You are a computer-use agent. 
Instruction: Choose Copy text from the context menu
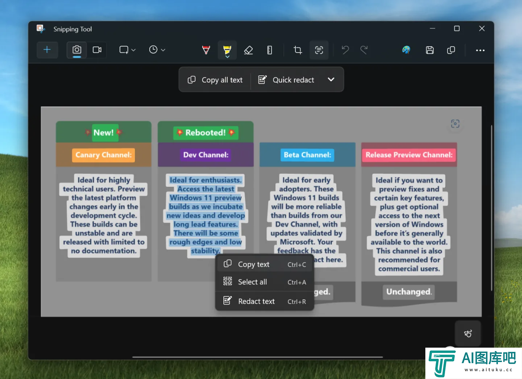click(265, 264)
